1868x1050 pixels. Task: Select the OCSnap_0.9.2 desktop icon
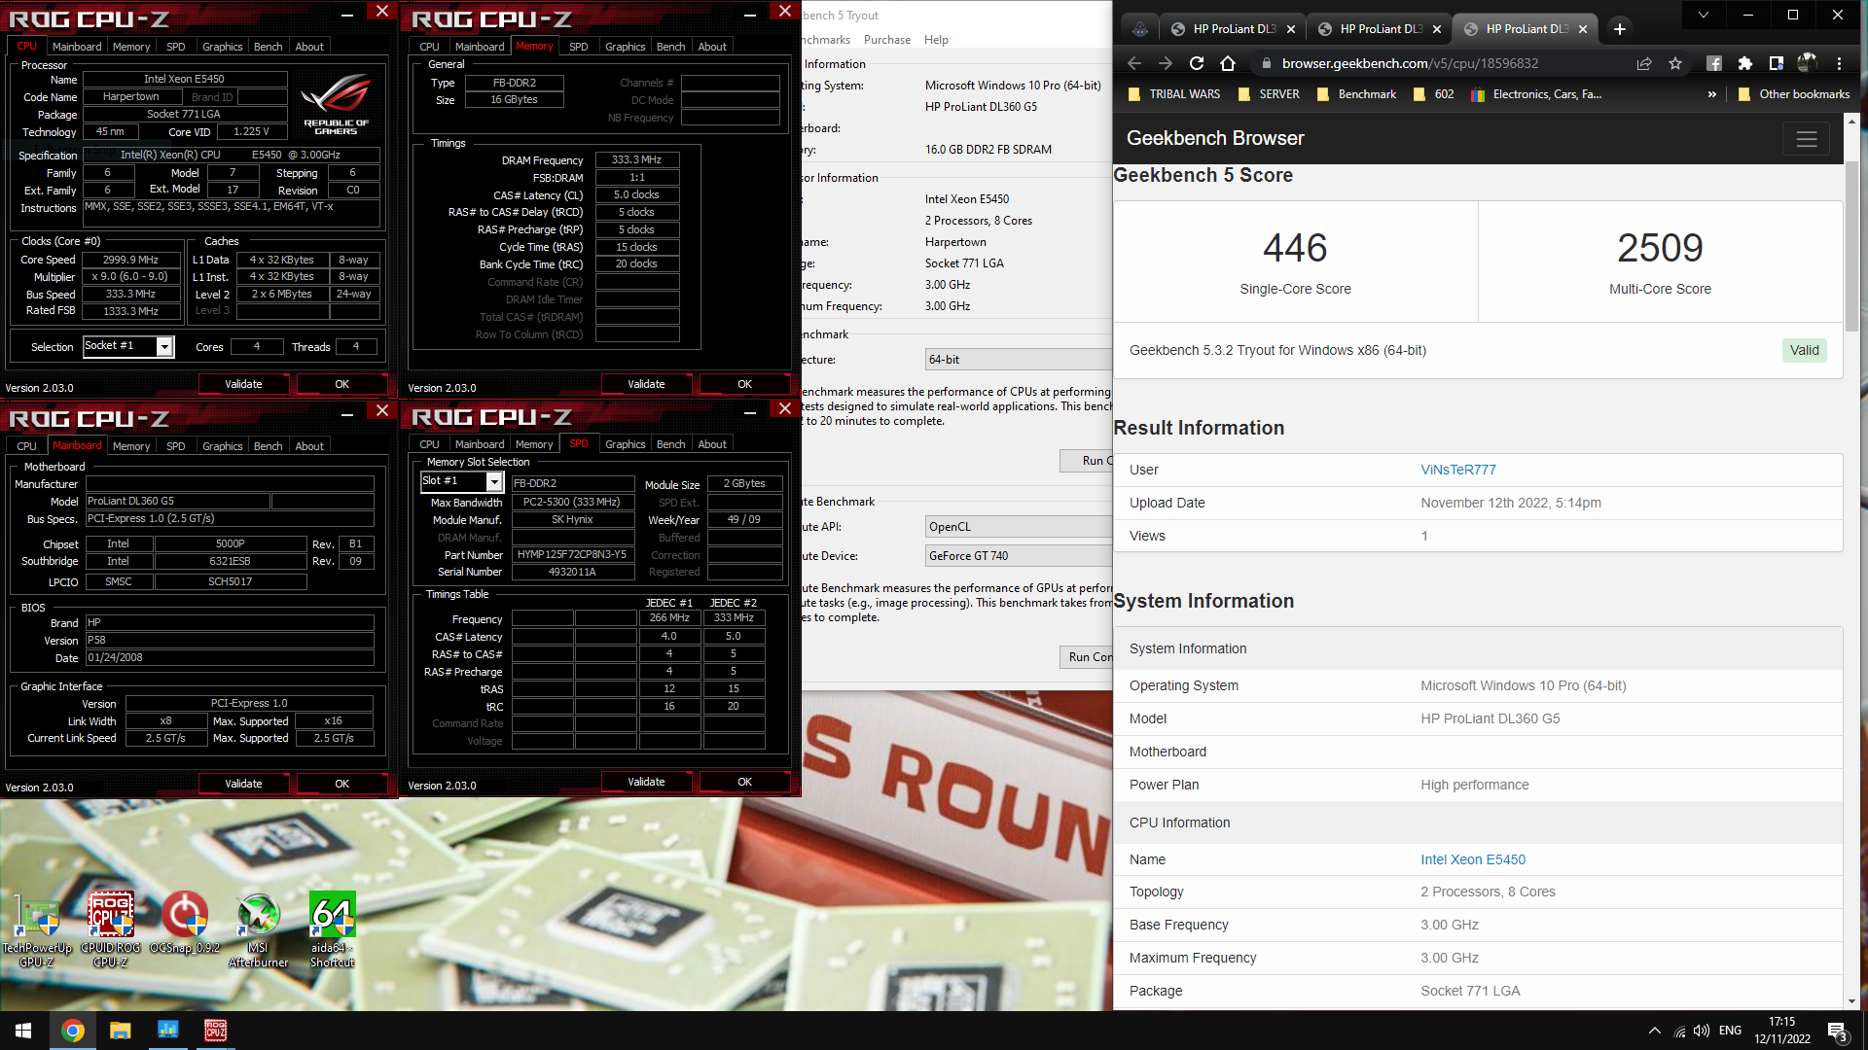(185, 924)
